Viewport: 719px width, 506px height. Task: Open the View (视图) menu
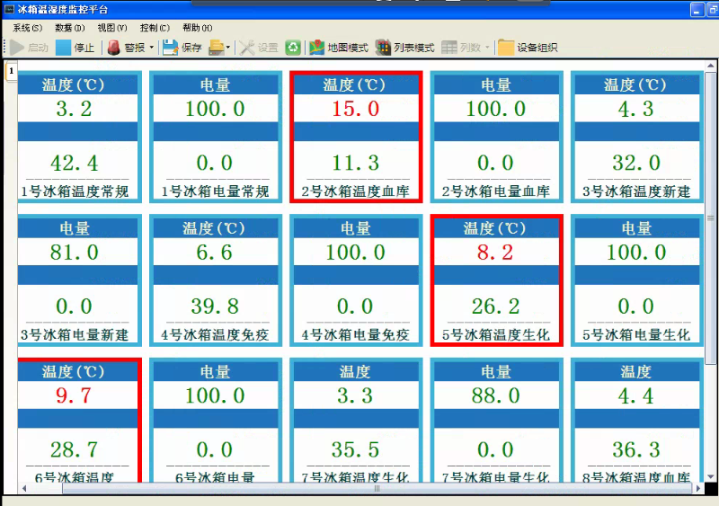click(x=112, y=28)
